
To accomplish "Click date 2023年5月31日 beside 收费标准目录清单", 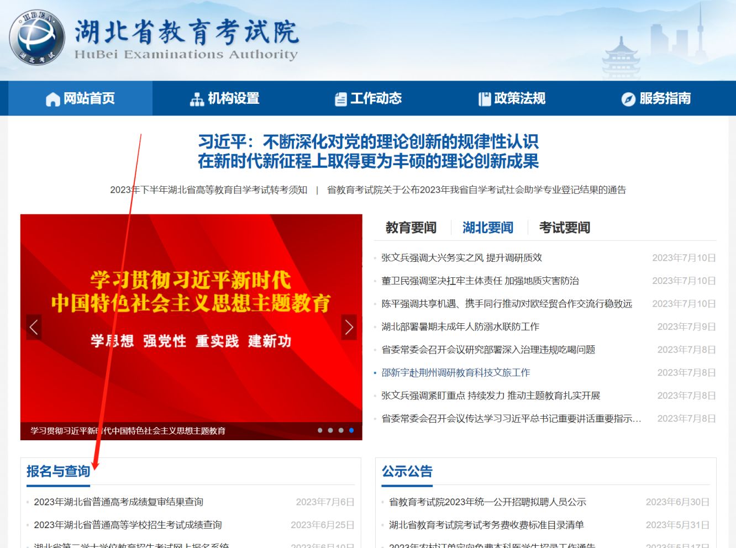I will pyautogui.click(x=677, y=525).
